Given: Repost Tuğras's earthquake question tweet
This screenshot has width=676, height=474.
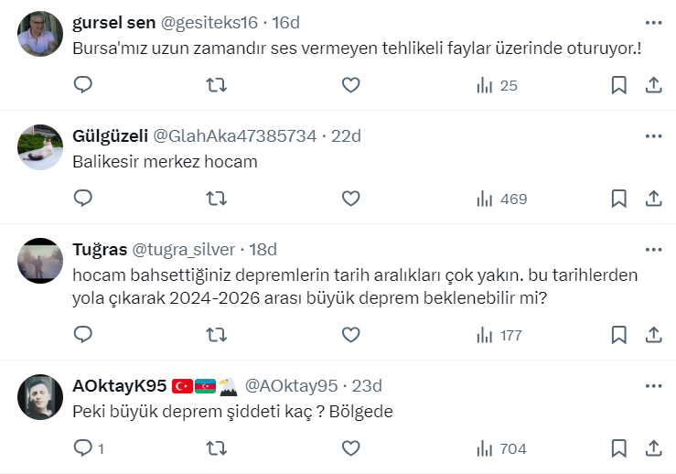Looking at the screenshot, I should (x=216, y=335).
